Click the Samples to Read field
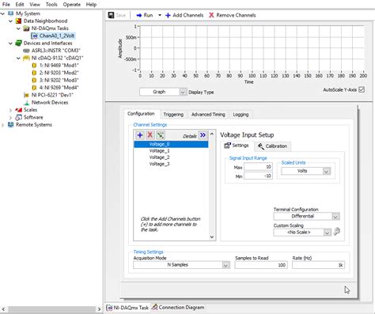375x314 pixels. [x=261, y=265]
